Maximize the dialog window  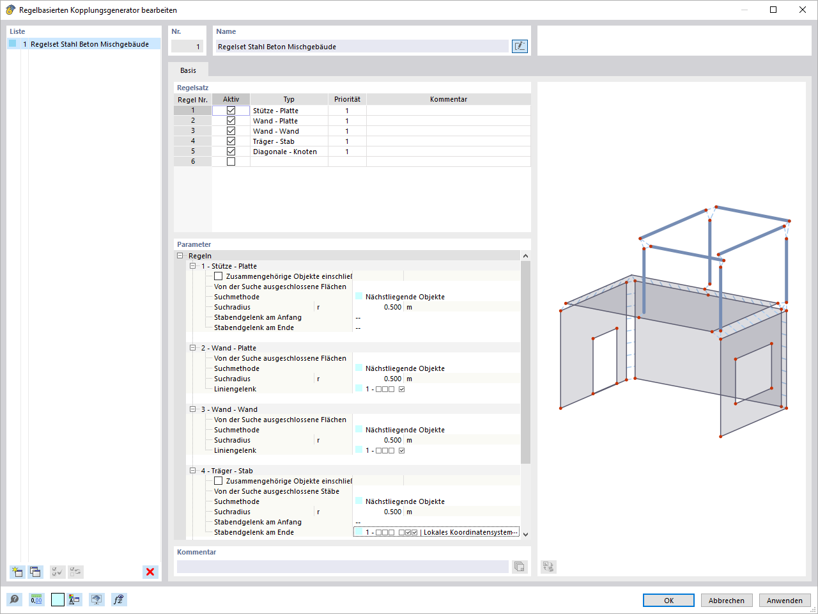[x=773, y=10]
